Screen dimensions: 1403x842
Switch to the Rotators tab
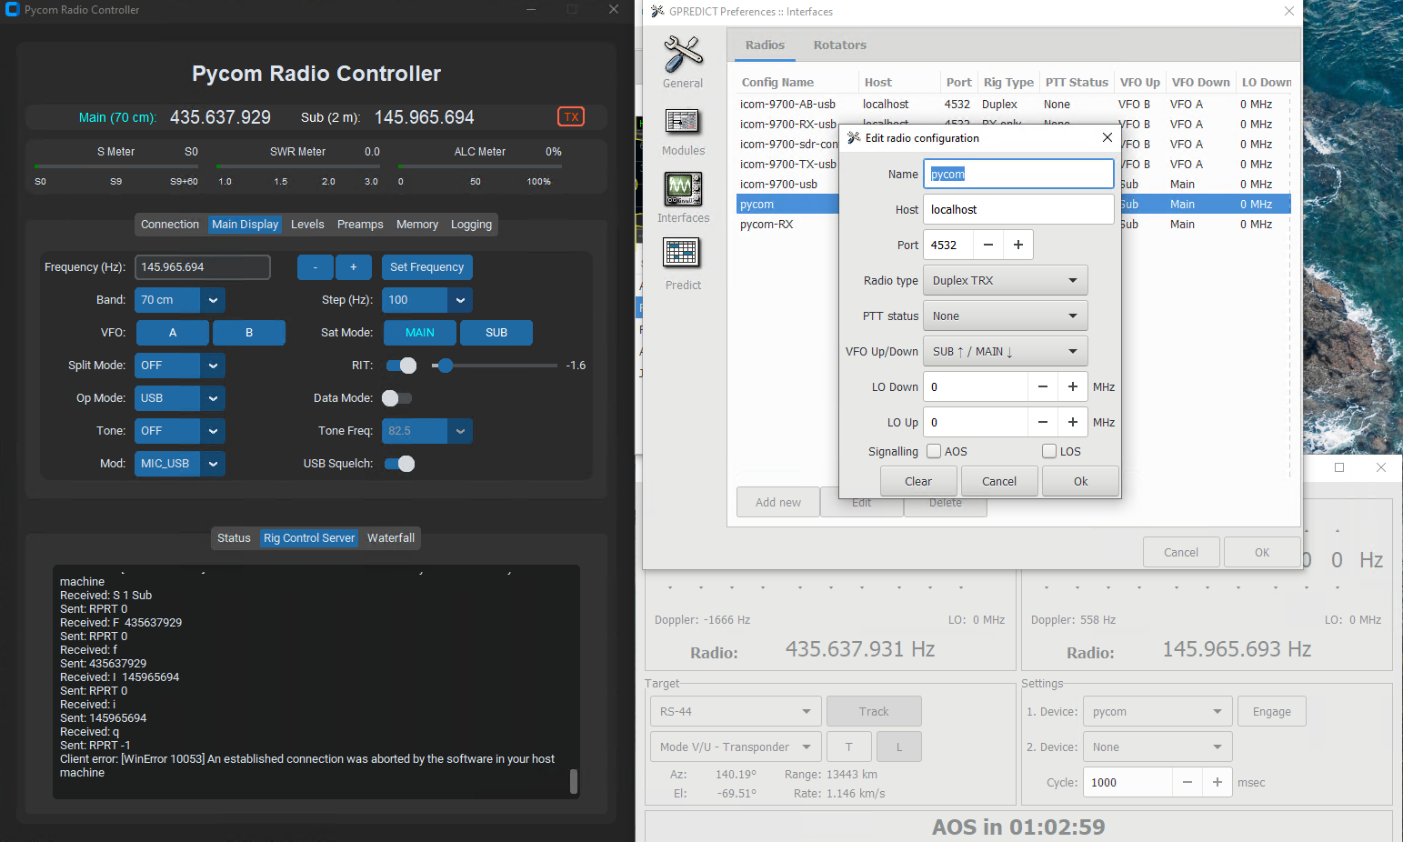click(839, 45)
